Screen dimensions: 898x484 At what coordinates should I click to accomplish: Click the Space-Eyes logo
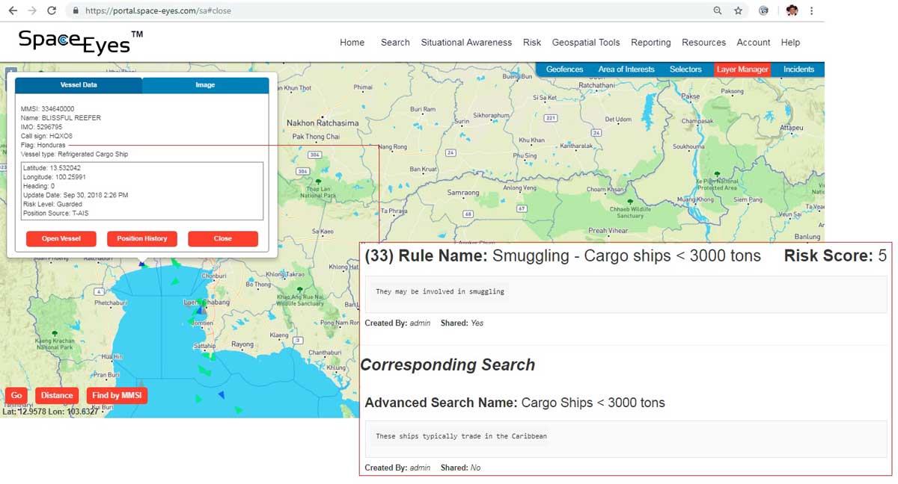click(x=80, y=42)
